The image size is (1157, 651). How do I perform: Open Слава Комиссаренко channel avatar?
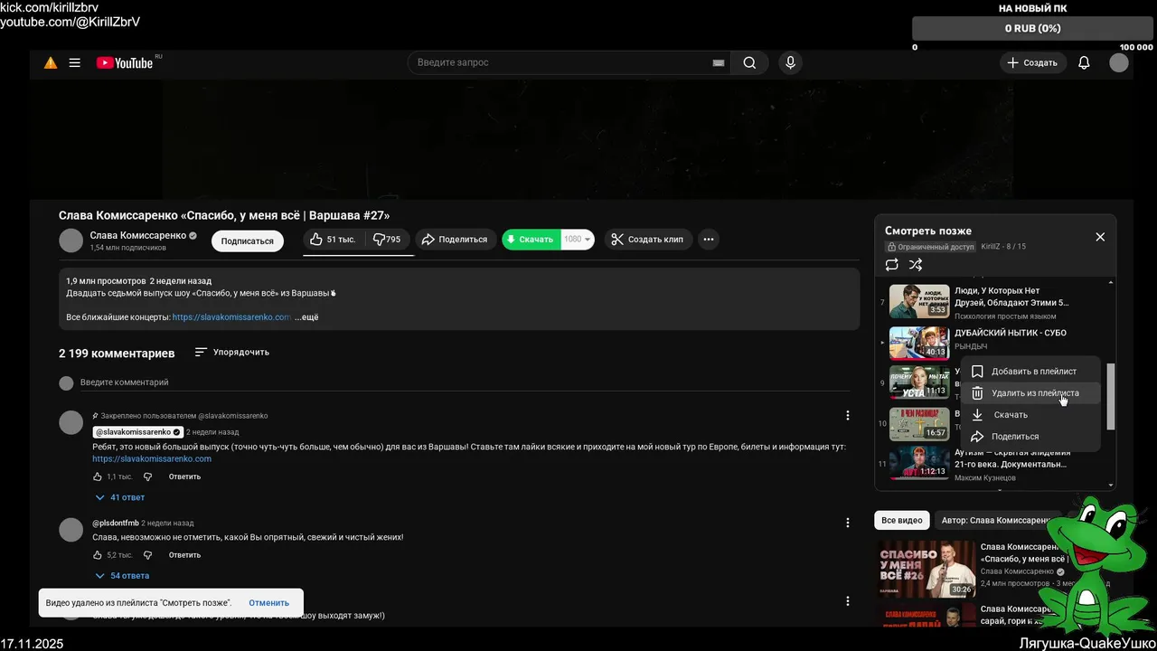[71, 241]
